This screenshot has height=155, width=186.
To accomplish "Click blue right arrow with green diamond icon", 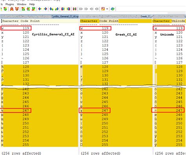I will point(51,9).
